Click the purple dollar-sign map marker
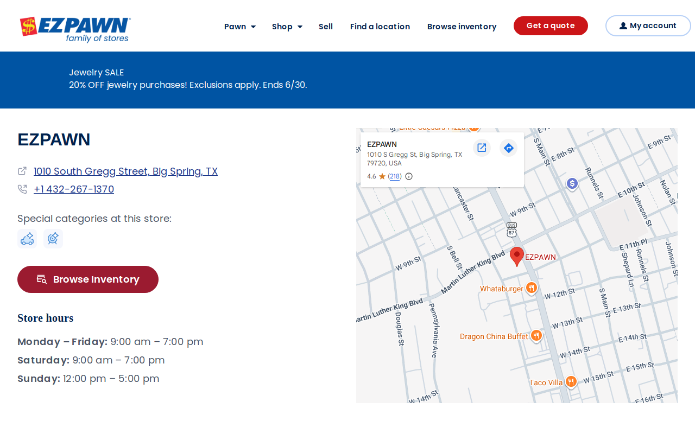The height and width of the screenshot is (434, 695). tap(572, 184)
